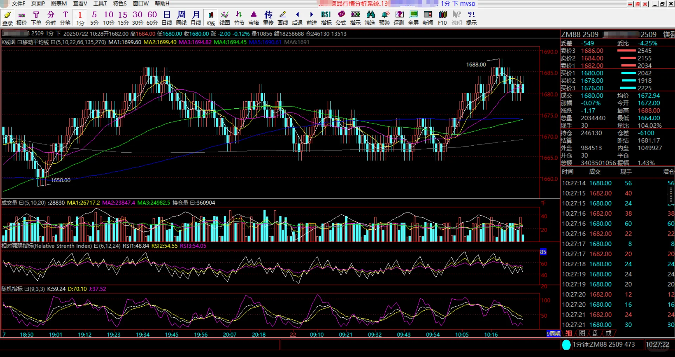Expand the RSI parameters (6,12,24) box
This screenshot has width=675, height=357.
coord(96,246)
